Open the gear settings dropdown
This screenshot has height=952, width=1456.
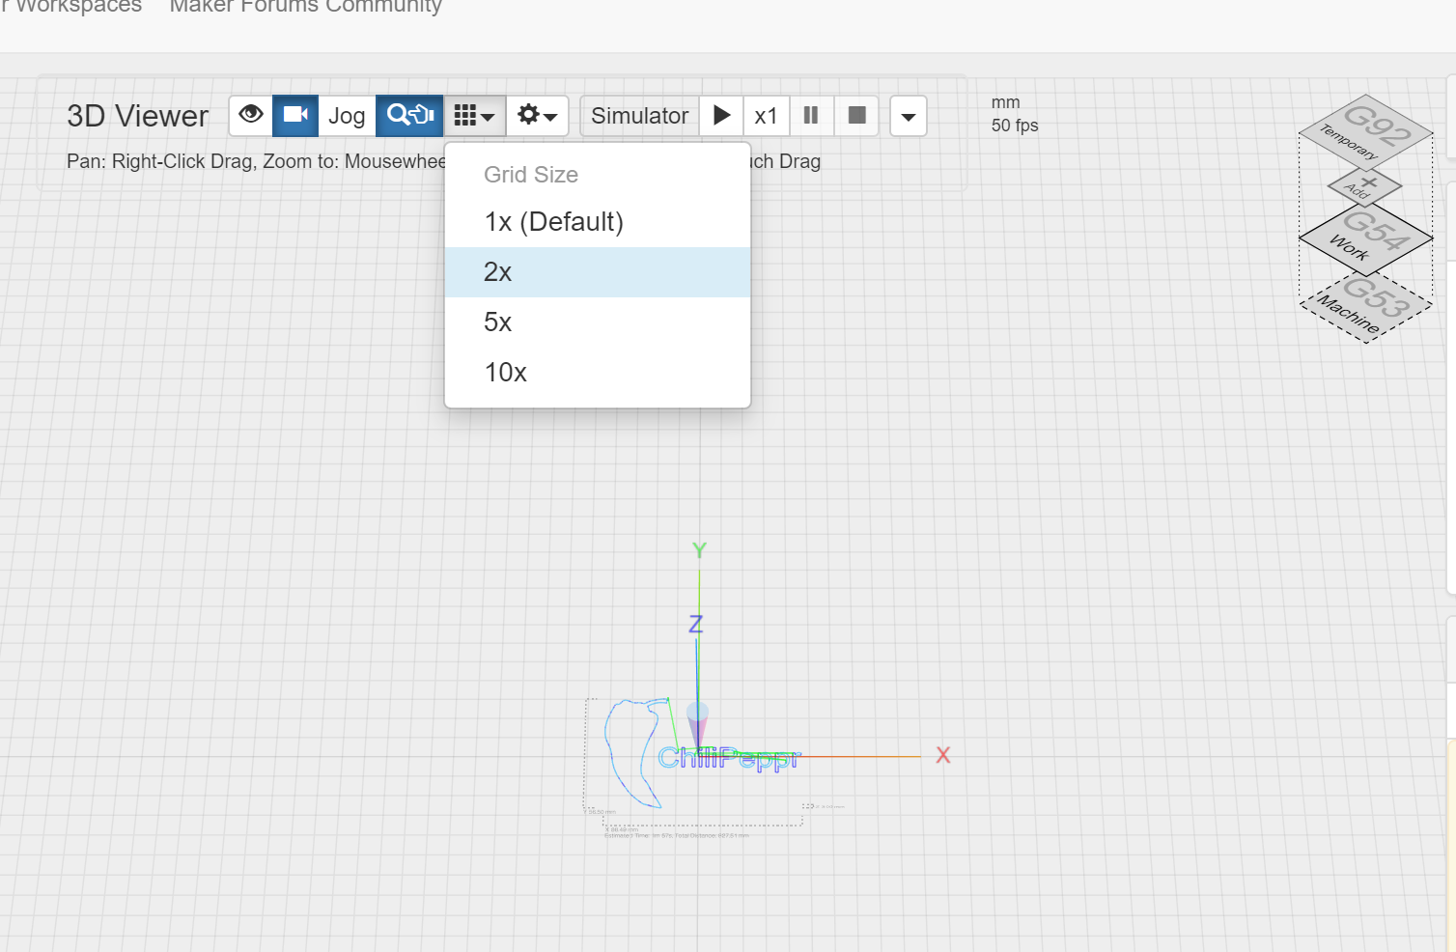(537, 116)
